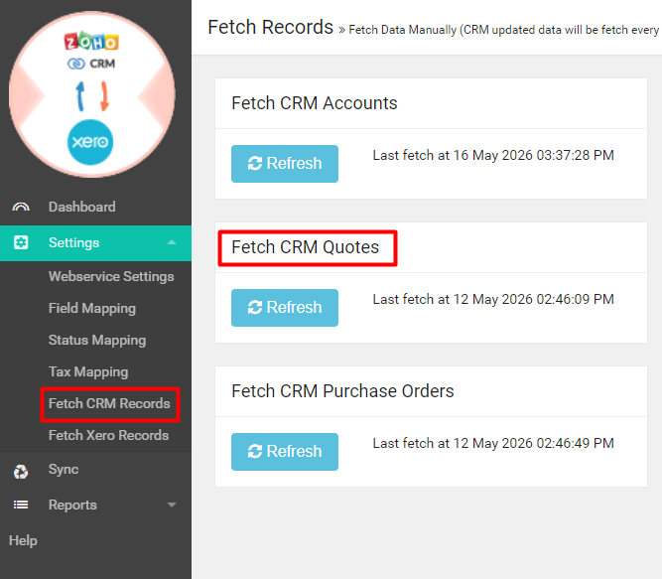Open Field Mapping settings
Image resolution: width=662 pixels, height=579 pixels.
pyautogui.click(x=92, y=308)
